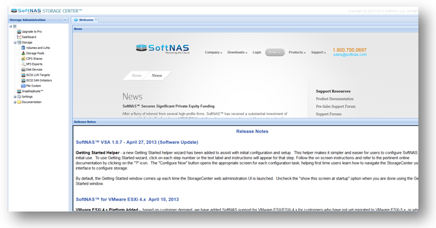Image resolution: width=436 pixels, height=228 pixels.
Task: Open the Company website menu
Action: click(213, 52)
